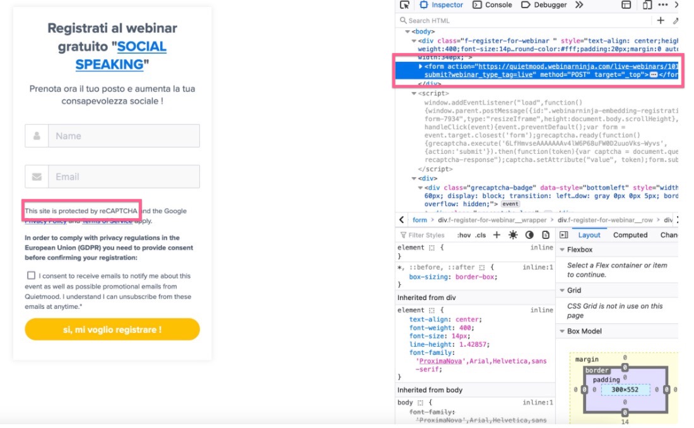Click into the Email input field
This screenshot has width=694, height=428.
(124, 176)
